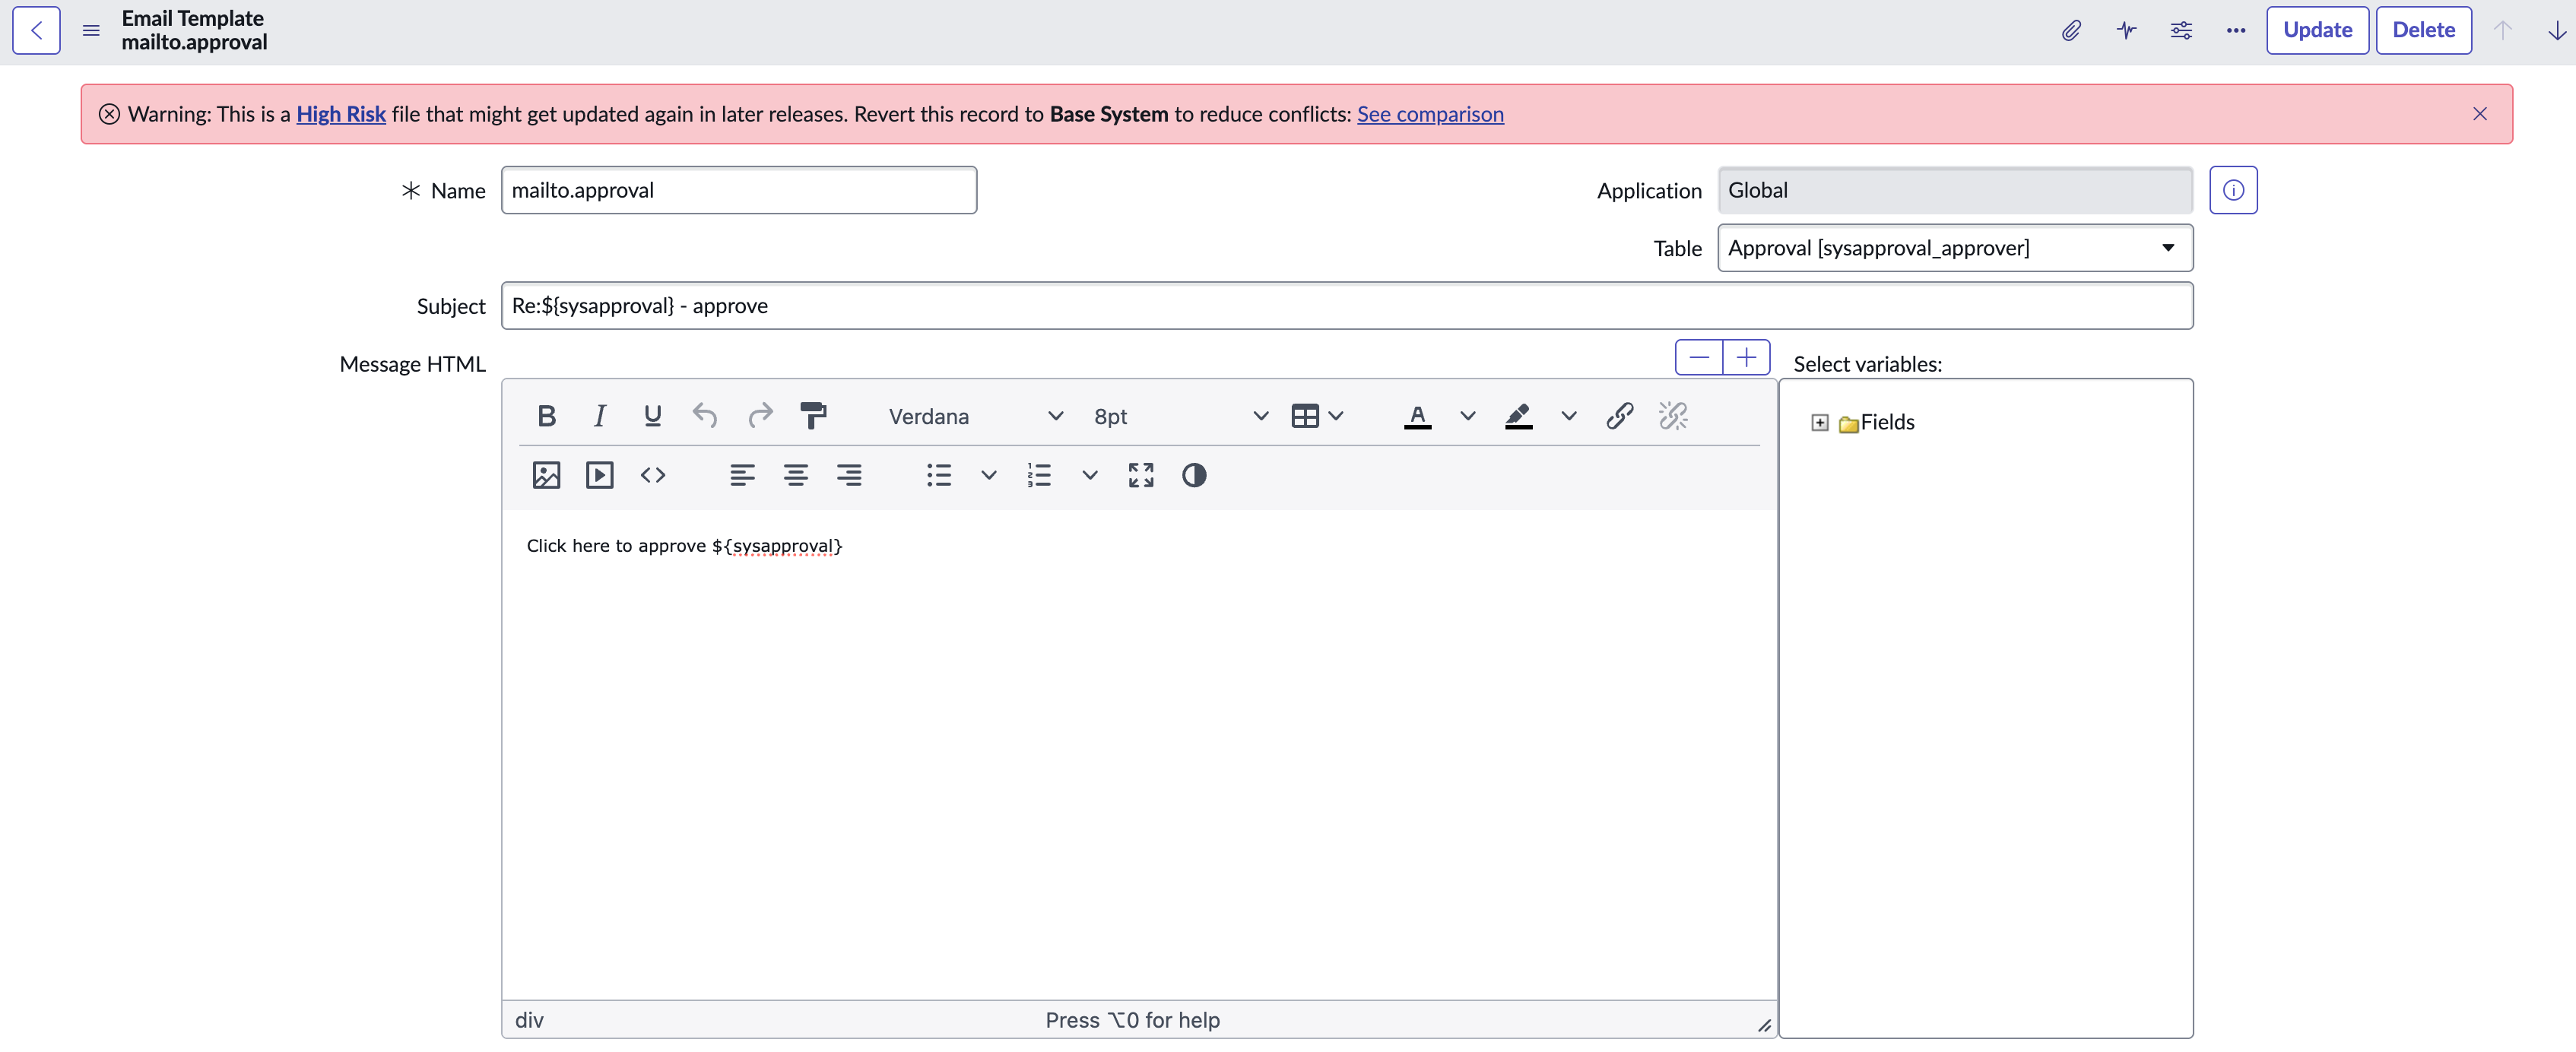Insert or edit link icon
Image resolution: width=2576 pixels, height=1052 pixels.
click(x=1619, y=416)
